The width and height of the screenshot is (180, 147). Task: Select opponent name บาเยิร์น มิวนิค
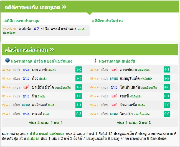43,87
